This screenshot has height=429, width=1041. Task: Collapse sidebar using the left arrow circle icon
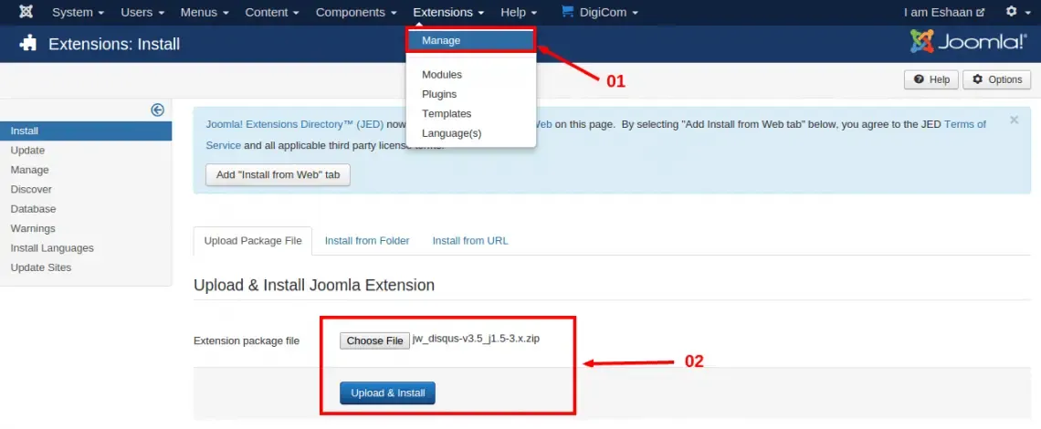click(x=157, y=110)
